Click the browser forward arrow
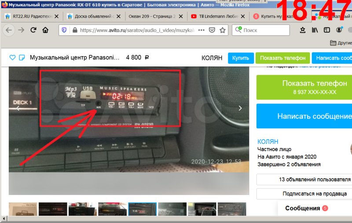The image size is (352, 223). point(21,30)
